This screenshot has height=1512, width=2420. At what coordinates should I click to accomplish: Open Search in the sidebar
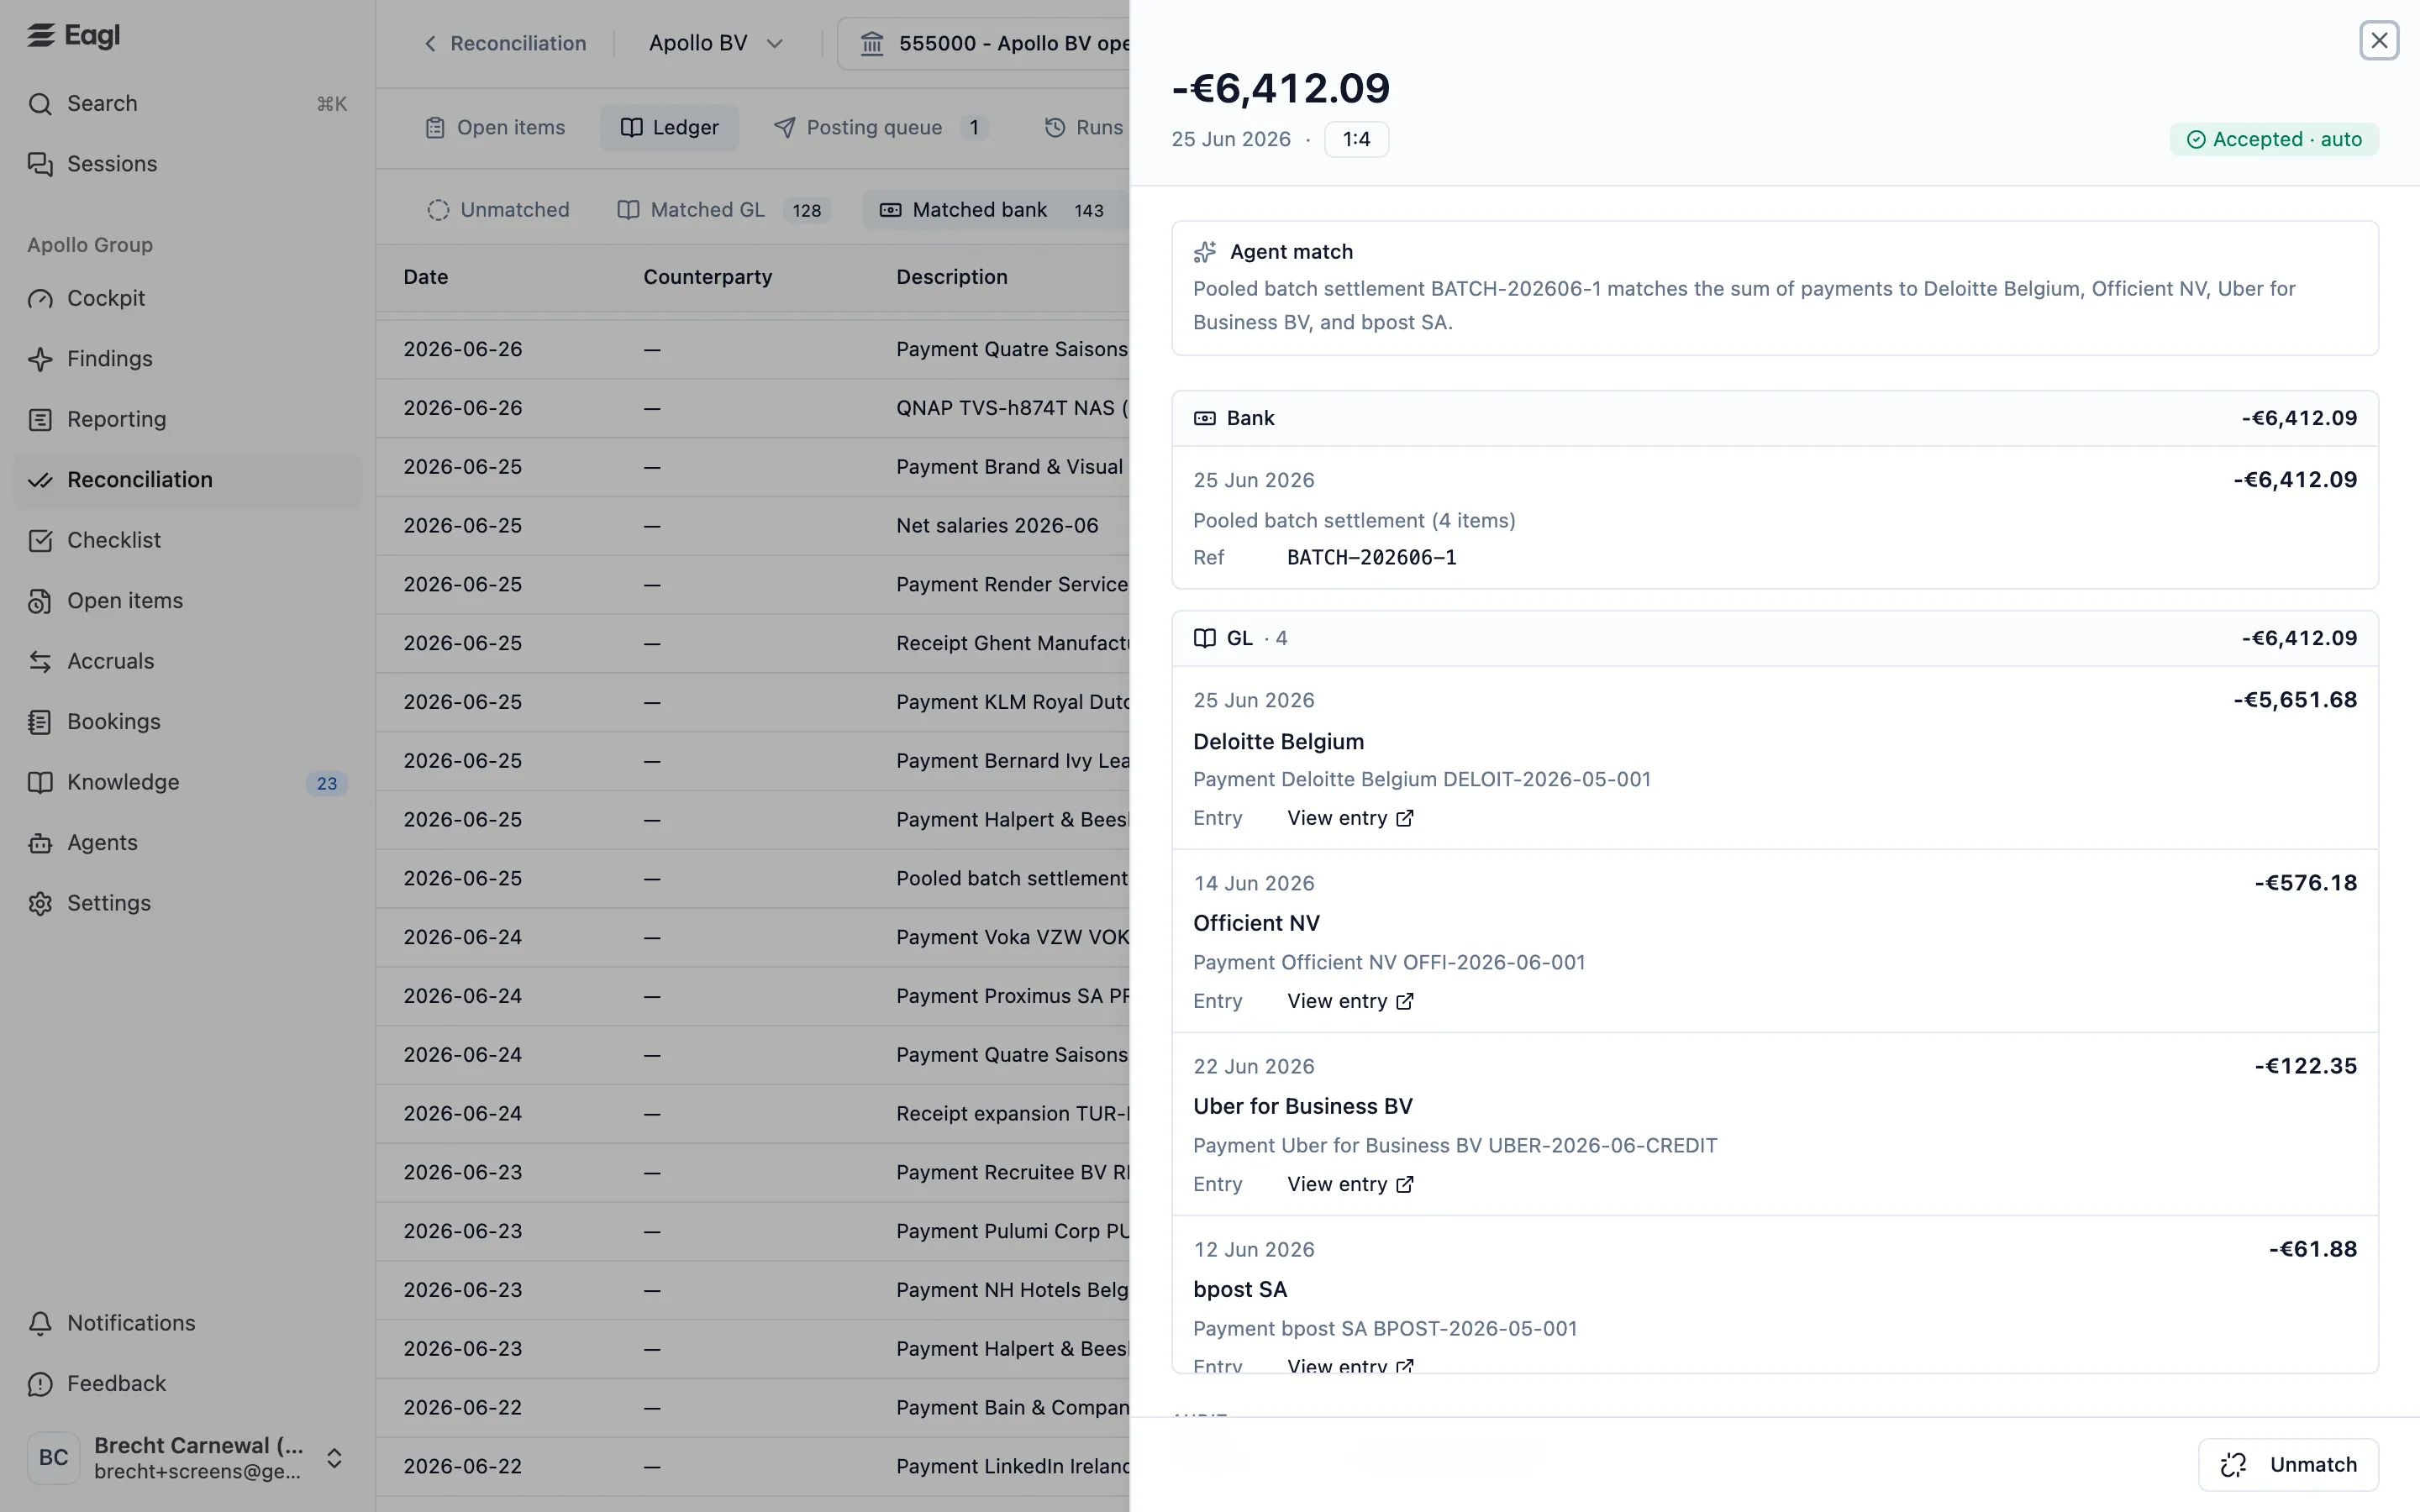point(187,104)
